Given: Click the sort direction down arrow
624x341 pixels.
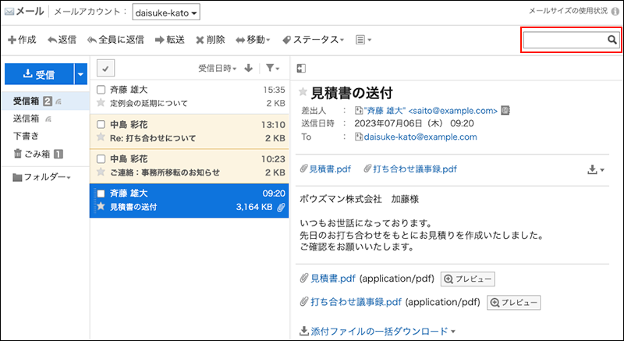Looking at the screenshot, I should tap(249, 68).
